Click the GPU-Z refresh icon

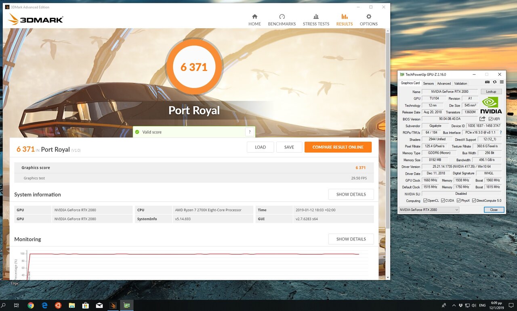(494, 82)
